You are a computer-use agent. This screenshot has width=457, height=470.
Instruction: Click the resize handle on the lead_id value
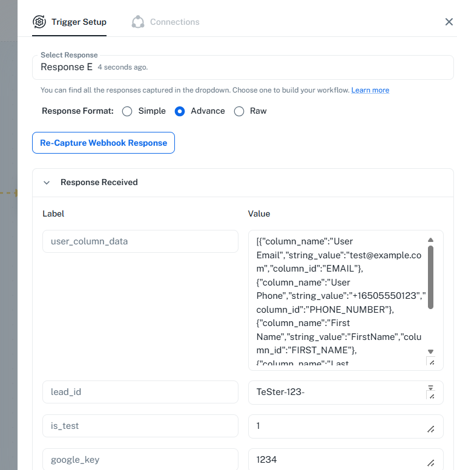(431, 396)
